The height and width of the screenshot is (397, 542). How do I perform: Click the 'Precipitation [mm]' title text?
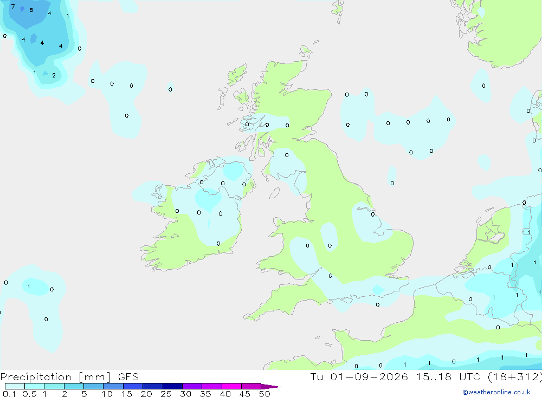[56, 377]
